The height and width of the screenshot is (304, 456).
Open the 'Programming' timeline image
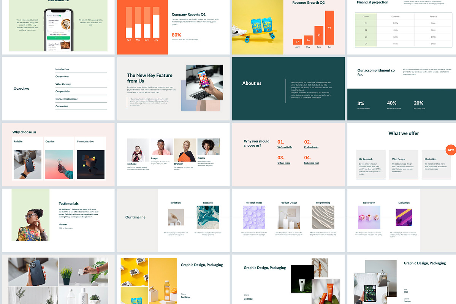tap(323, 217)
